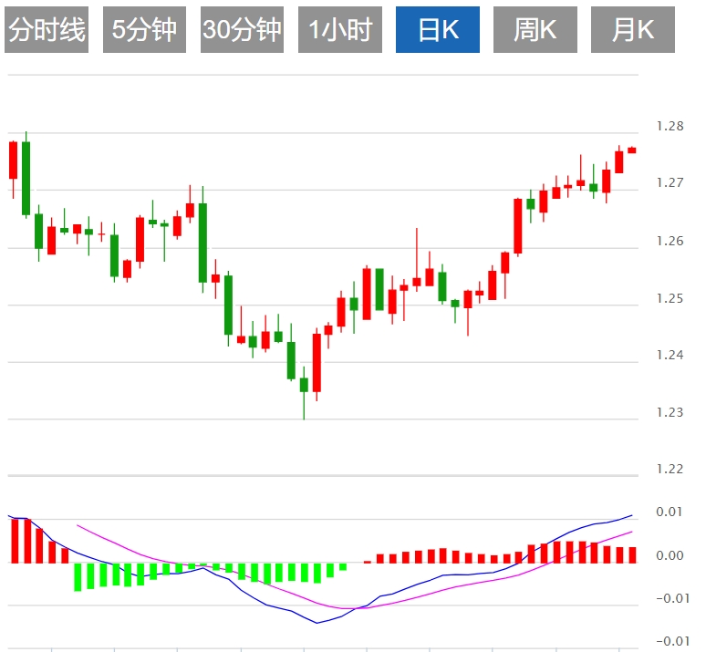Click the 0.00 MACD axis label
The width and height of the screenshot is (706, 652).
point(670,555)
